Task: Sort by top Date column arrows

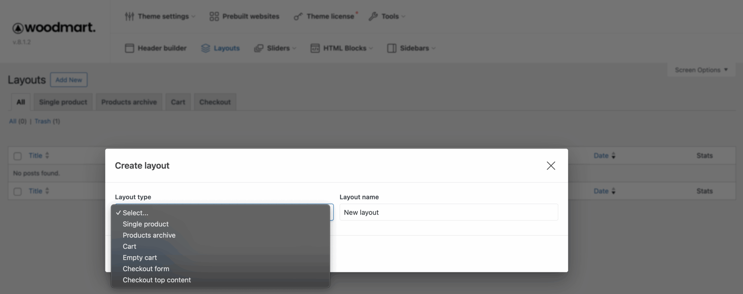Action: pyautogui.click(x=613, y=156)
